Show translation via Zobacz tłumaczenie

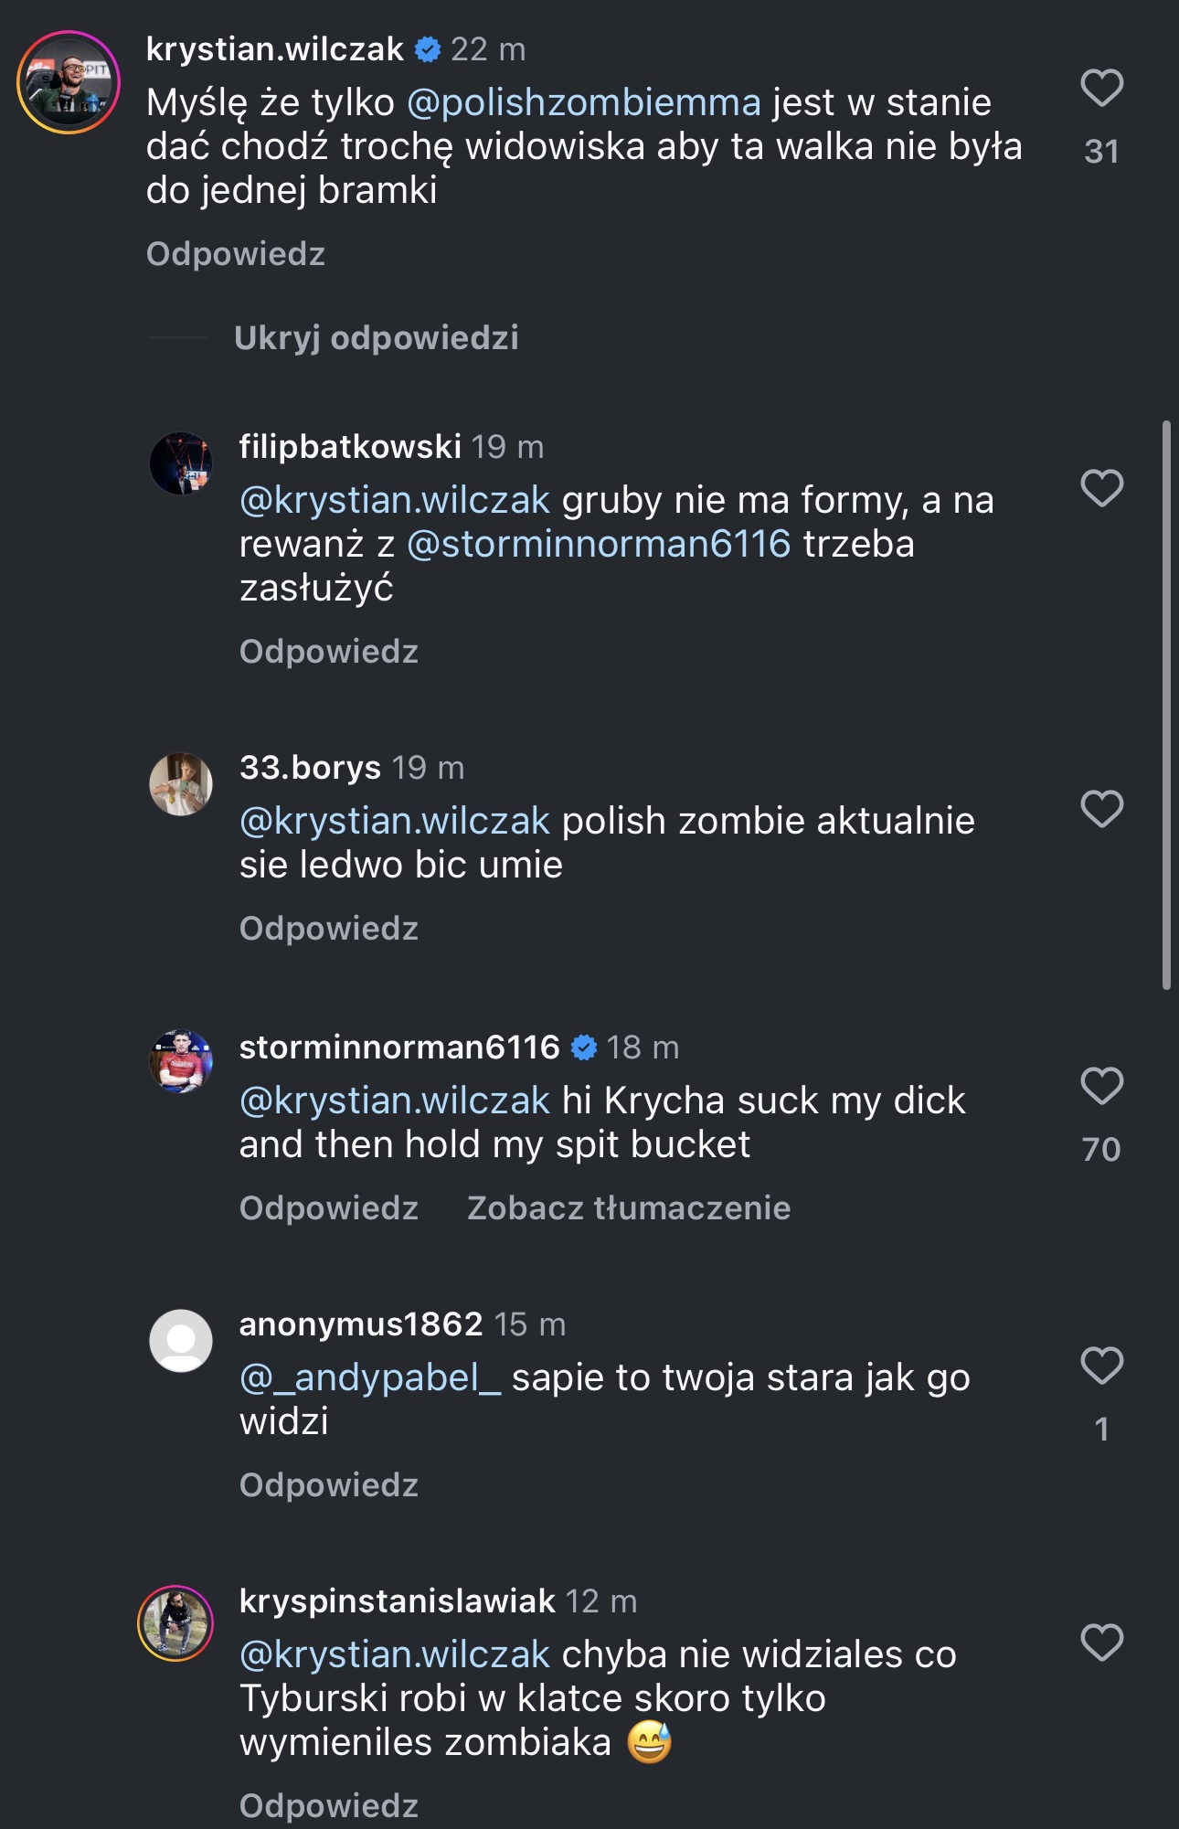click(629, 1208)
